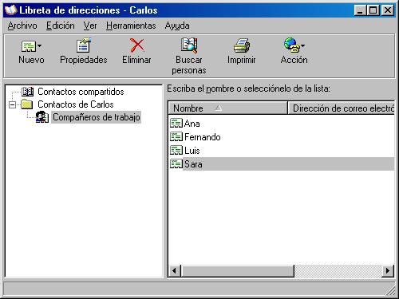Viewport: 399px width, 299px height.
Task: Collapse the Contactos de Carlos folder
Action: coord(12,104)
